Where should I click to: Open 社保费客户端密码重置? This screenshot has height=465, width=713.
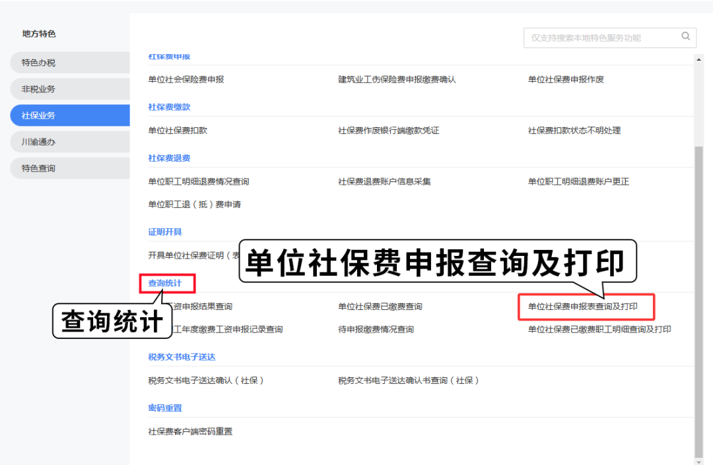[190, 431]
